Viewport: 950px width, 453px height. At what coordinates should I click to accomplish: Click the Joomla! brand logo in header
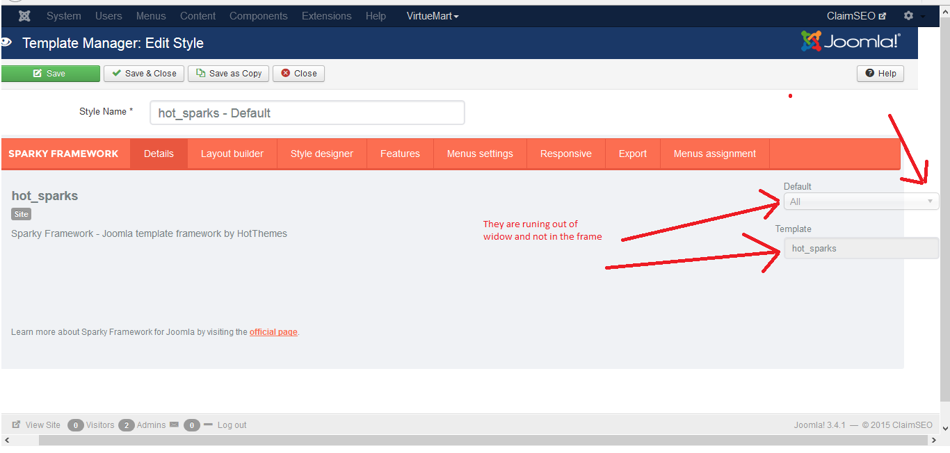tap(851, 42)
